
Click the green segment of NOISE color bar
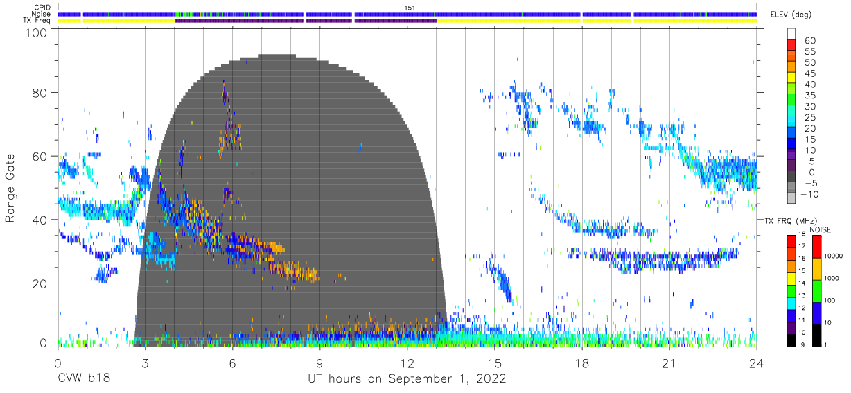click(816, 290)
